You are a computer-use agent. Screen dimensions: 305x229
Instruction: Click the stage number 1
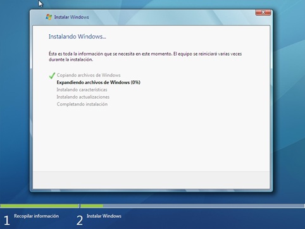[6, 220]
